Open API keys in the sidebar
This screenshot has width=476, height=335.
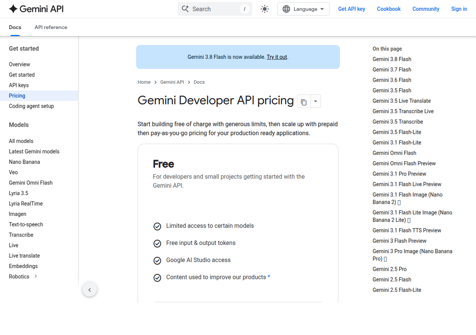point(19,85)
